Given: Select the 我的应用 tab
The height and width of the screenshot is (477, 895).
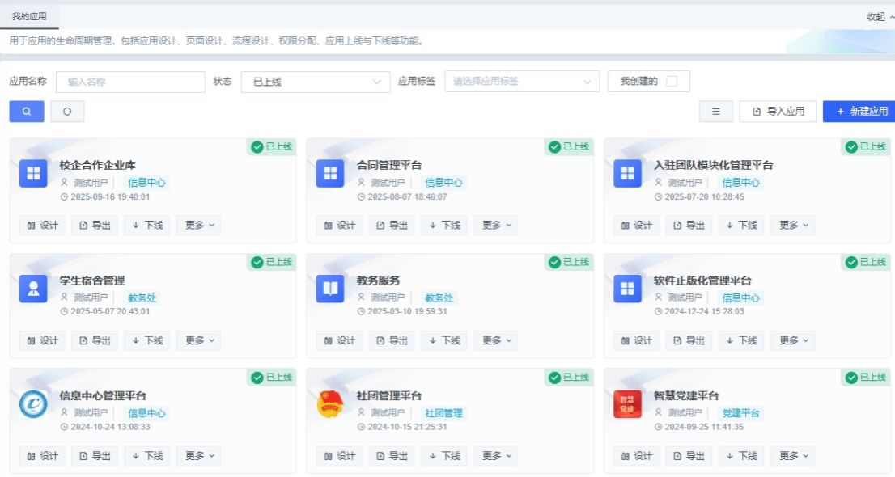Looking at the screenshot, I should click(x=29, y=16).
